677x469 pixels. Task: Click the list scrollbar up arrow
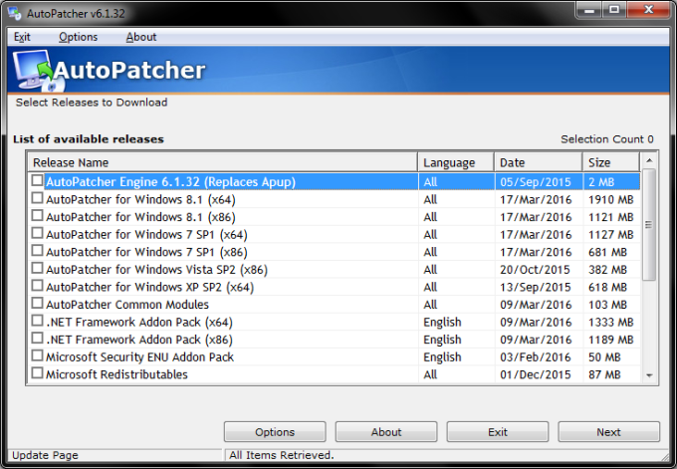(x=649, y=160)
